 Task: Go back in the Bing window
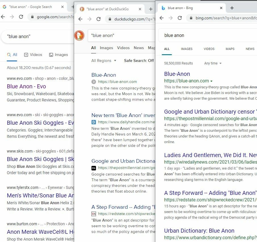pyautogui.click(x=162, y=18)
